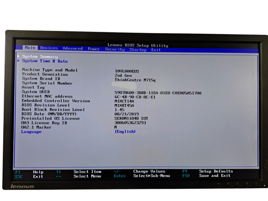Click up/down arrows key icon
The image size is (268, 201).
[59, 172]
